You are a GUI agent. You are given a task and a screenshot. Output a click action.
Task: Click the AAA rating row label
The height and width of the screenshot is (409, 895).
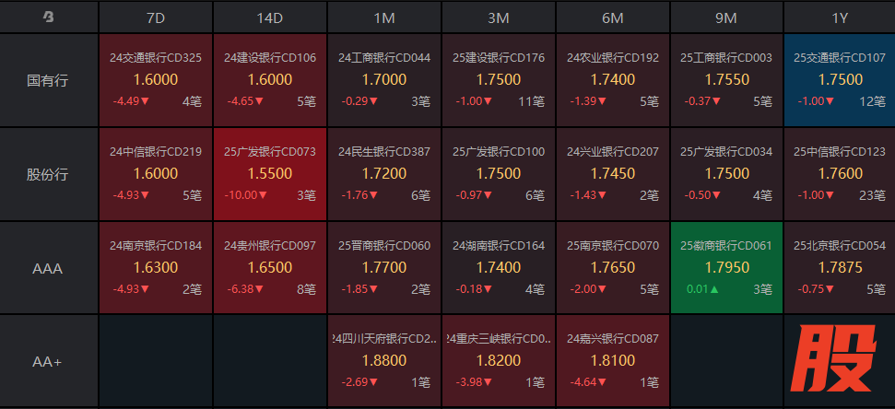[x=48, y=268]
